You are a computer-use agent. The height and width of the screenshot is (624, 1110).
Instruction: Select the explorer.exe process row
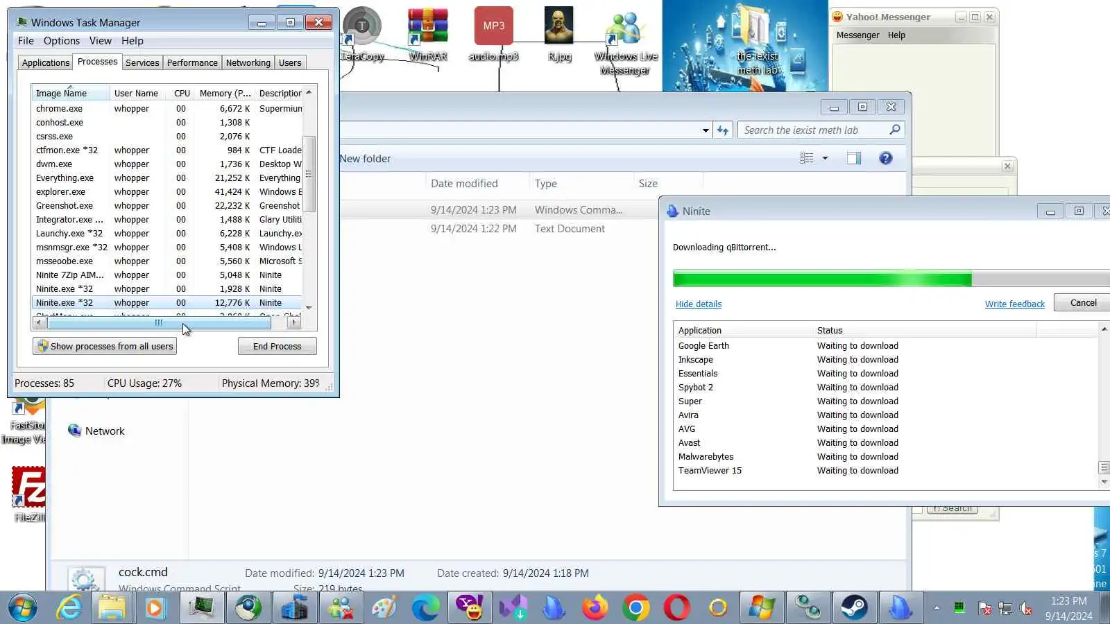(167, 192)
